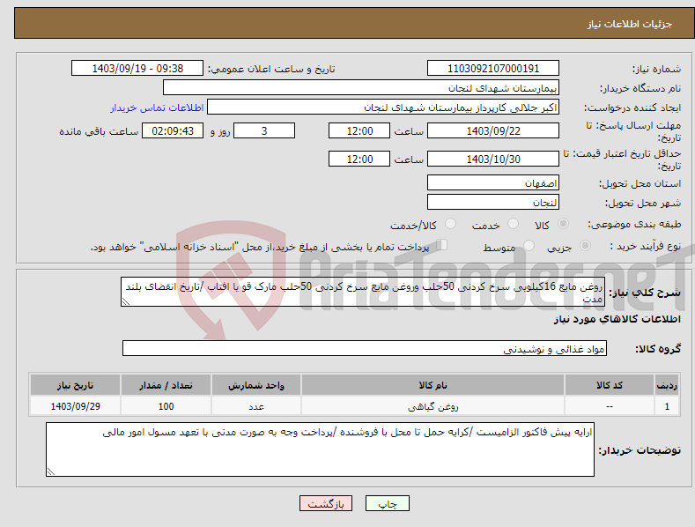Click the response deadline time field 12:00
Image resolution: width=695 pixels, height=527 pixels.
click(359, 130)
